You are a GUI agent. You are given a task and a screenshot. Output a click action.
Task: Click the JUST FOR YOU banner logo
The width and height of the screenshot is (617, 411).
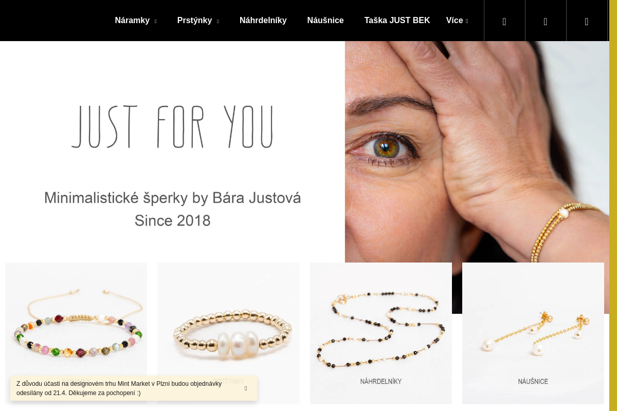173,127
